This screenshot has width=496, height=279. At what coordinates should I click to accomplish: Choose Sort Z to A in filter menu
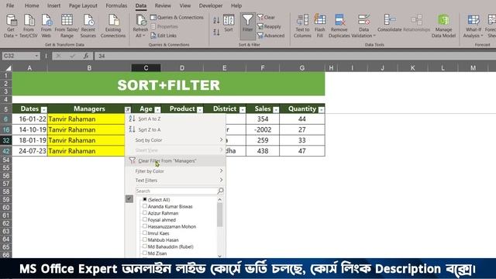(176, 129)
